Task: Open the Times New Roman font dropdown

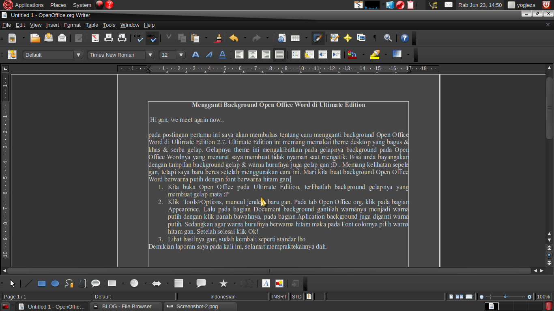Action: 150,55
